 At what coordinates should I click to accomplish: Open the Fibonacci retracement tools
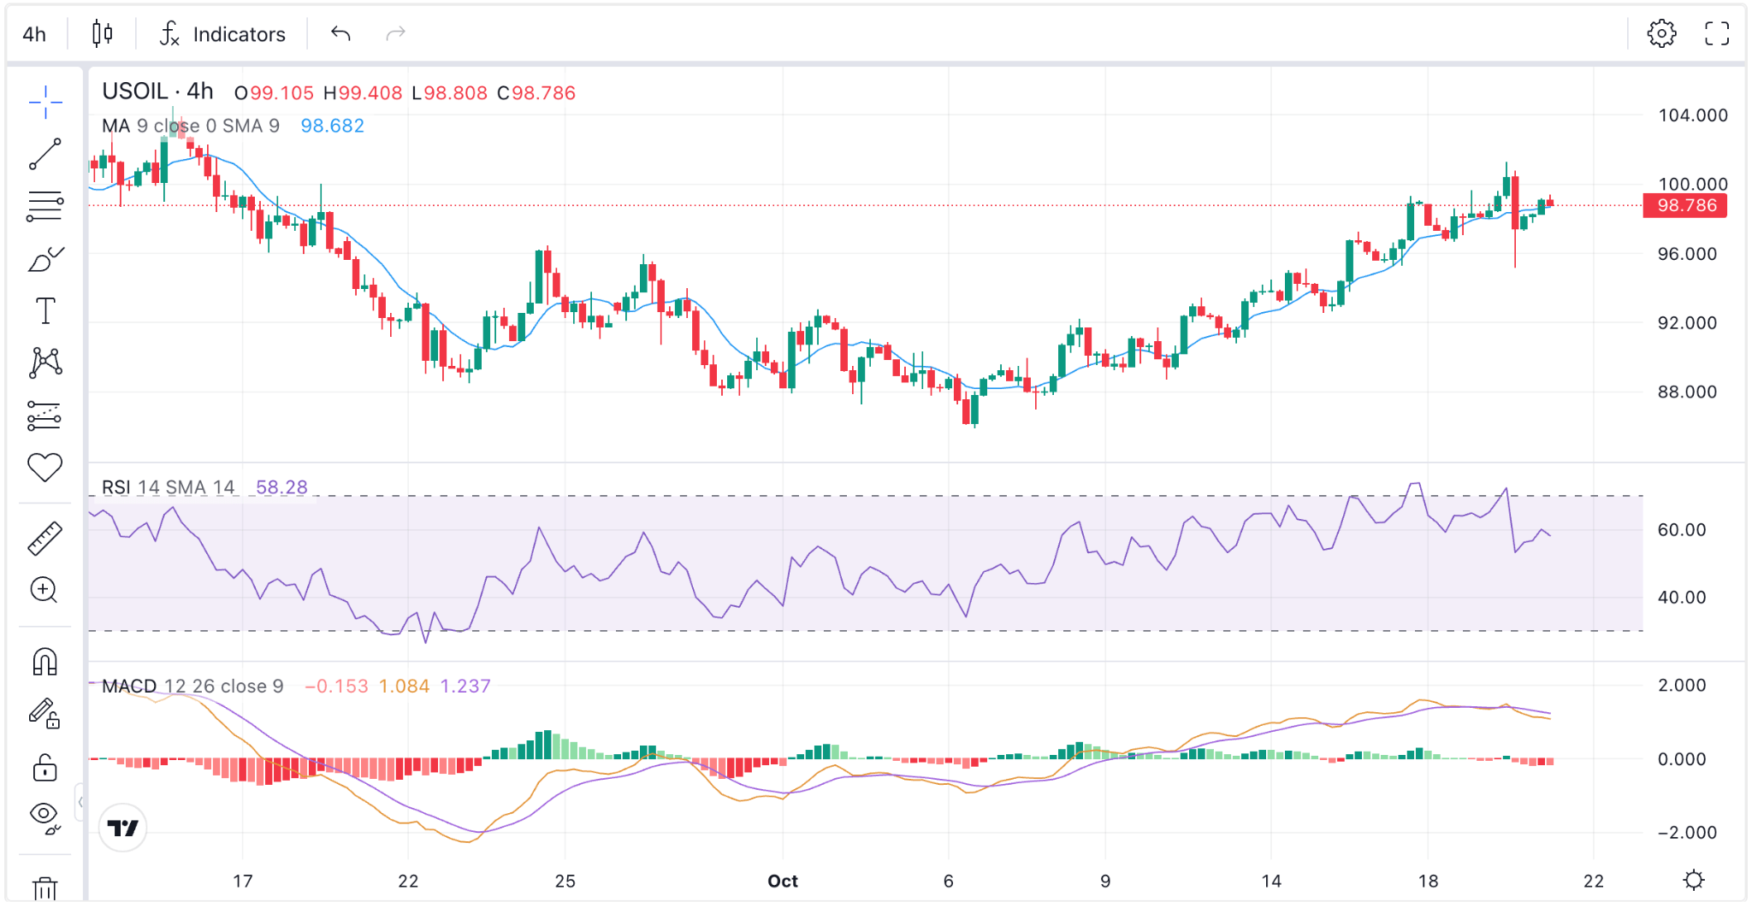45,207
